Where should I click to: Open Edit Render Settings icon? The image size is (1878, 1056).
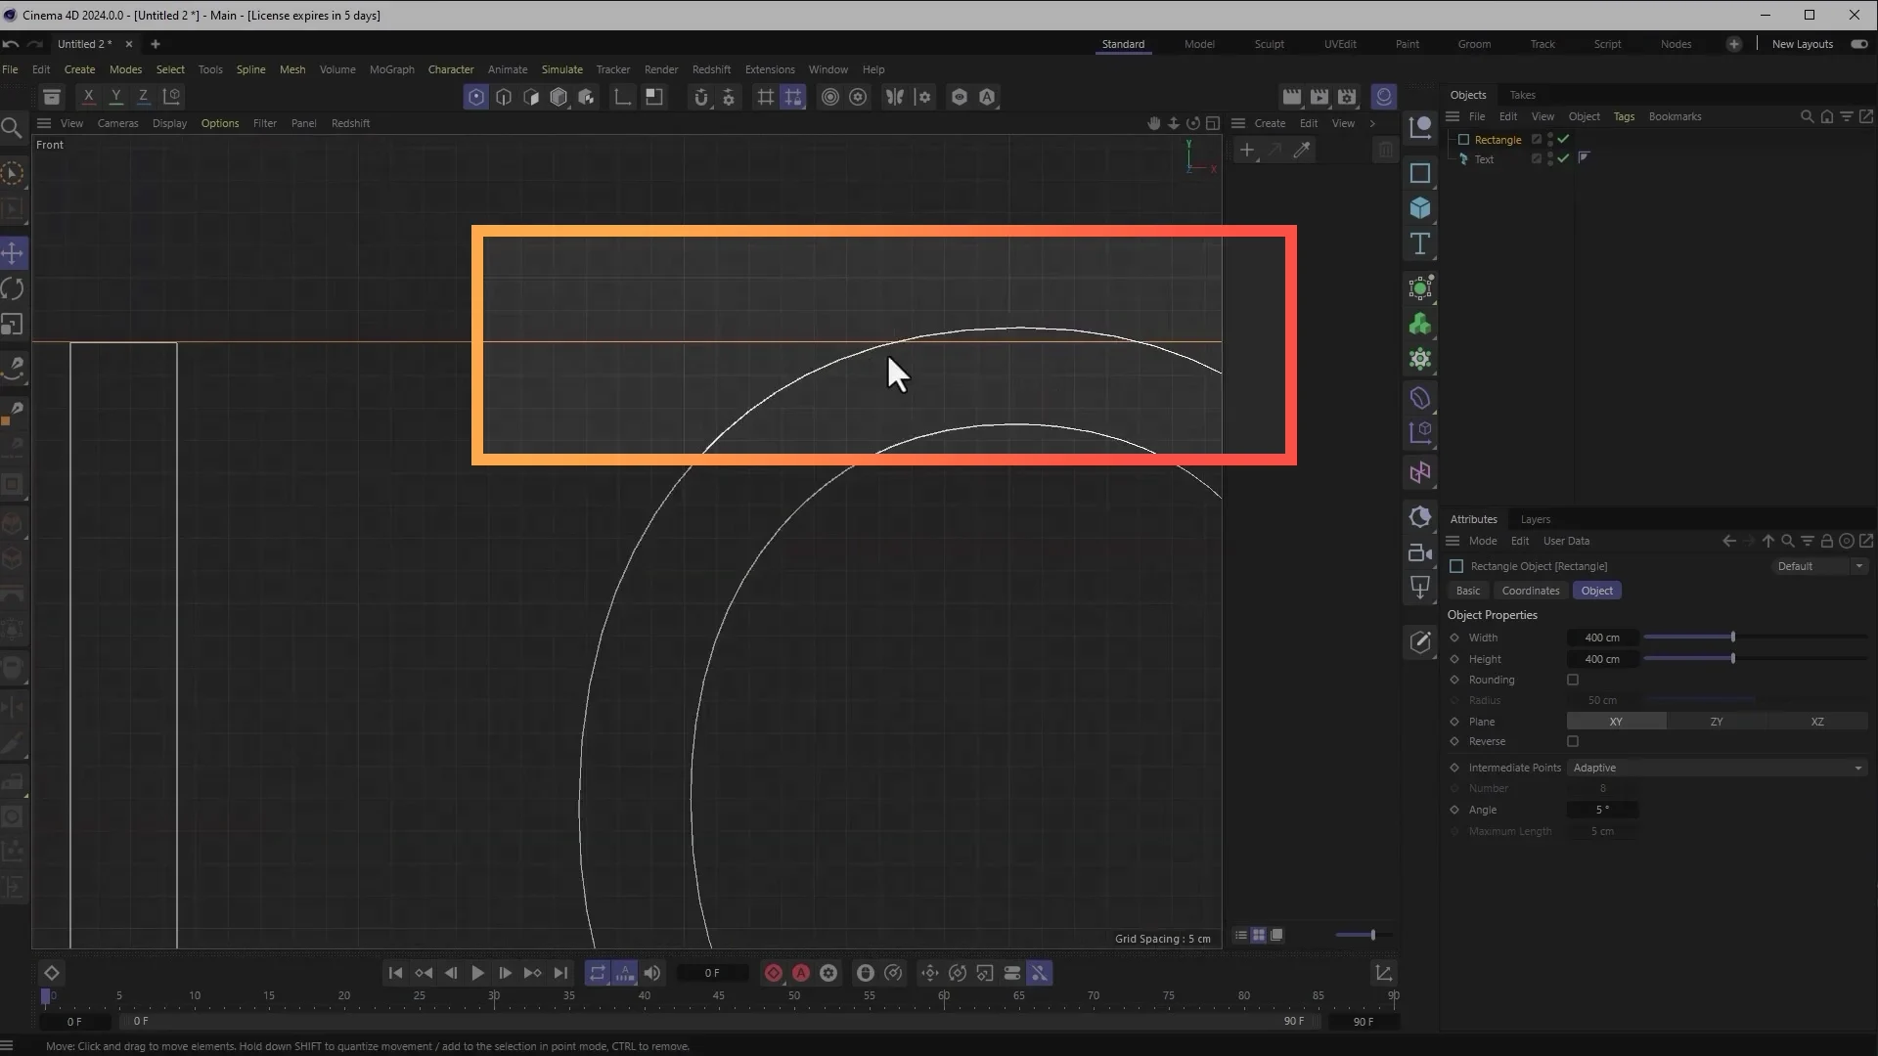1347,96
